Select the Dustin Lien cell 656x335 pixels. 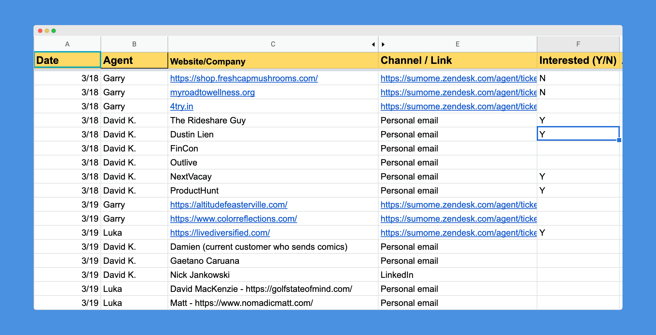[273, 134]
